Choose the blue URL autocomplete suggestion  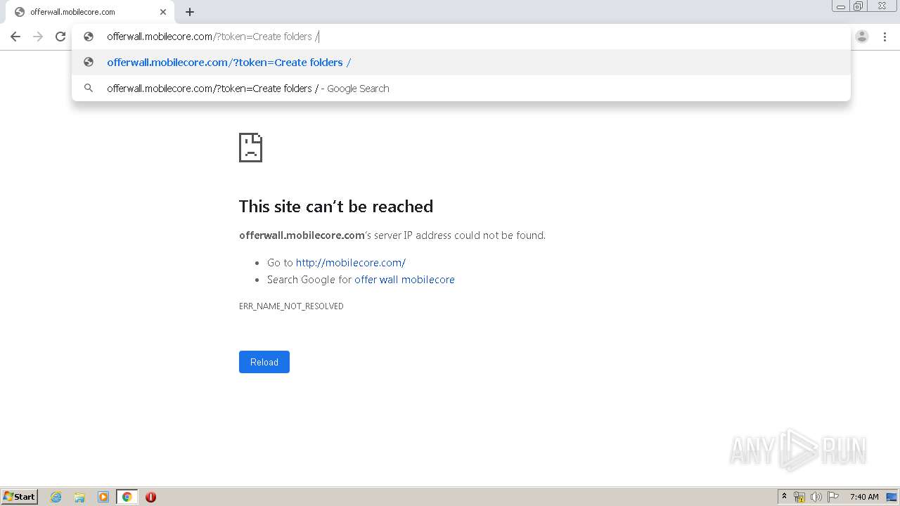[461, 63]
